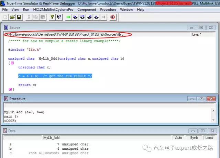Open the Component menu
220x158 pixels.
[x=87, y=10]
